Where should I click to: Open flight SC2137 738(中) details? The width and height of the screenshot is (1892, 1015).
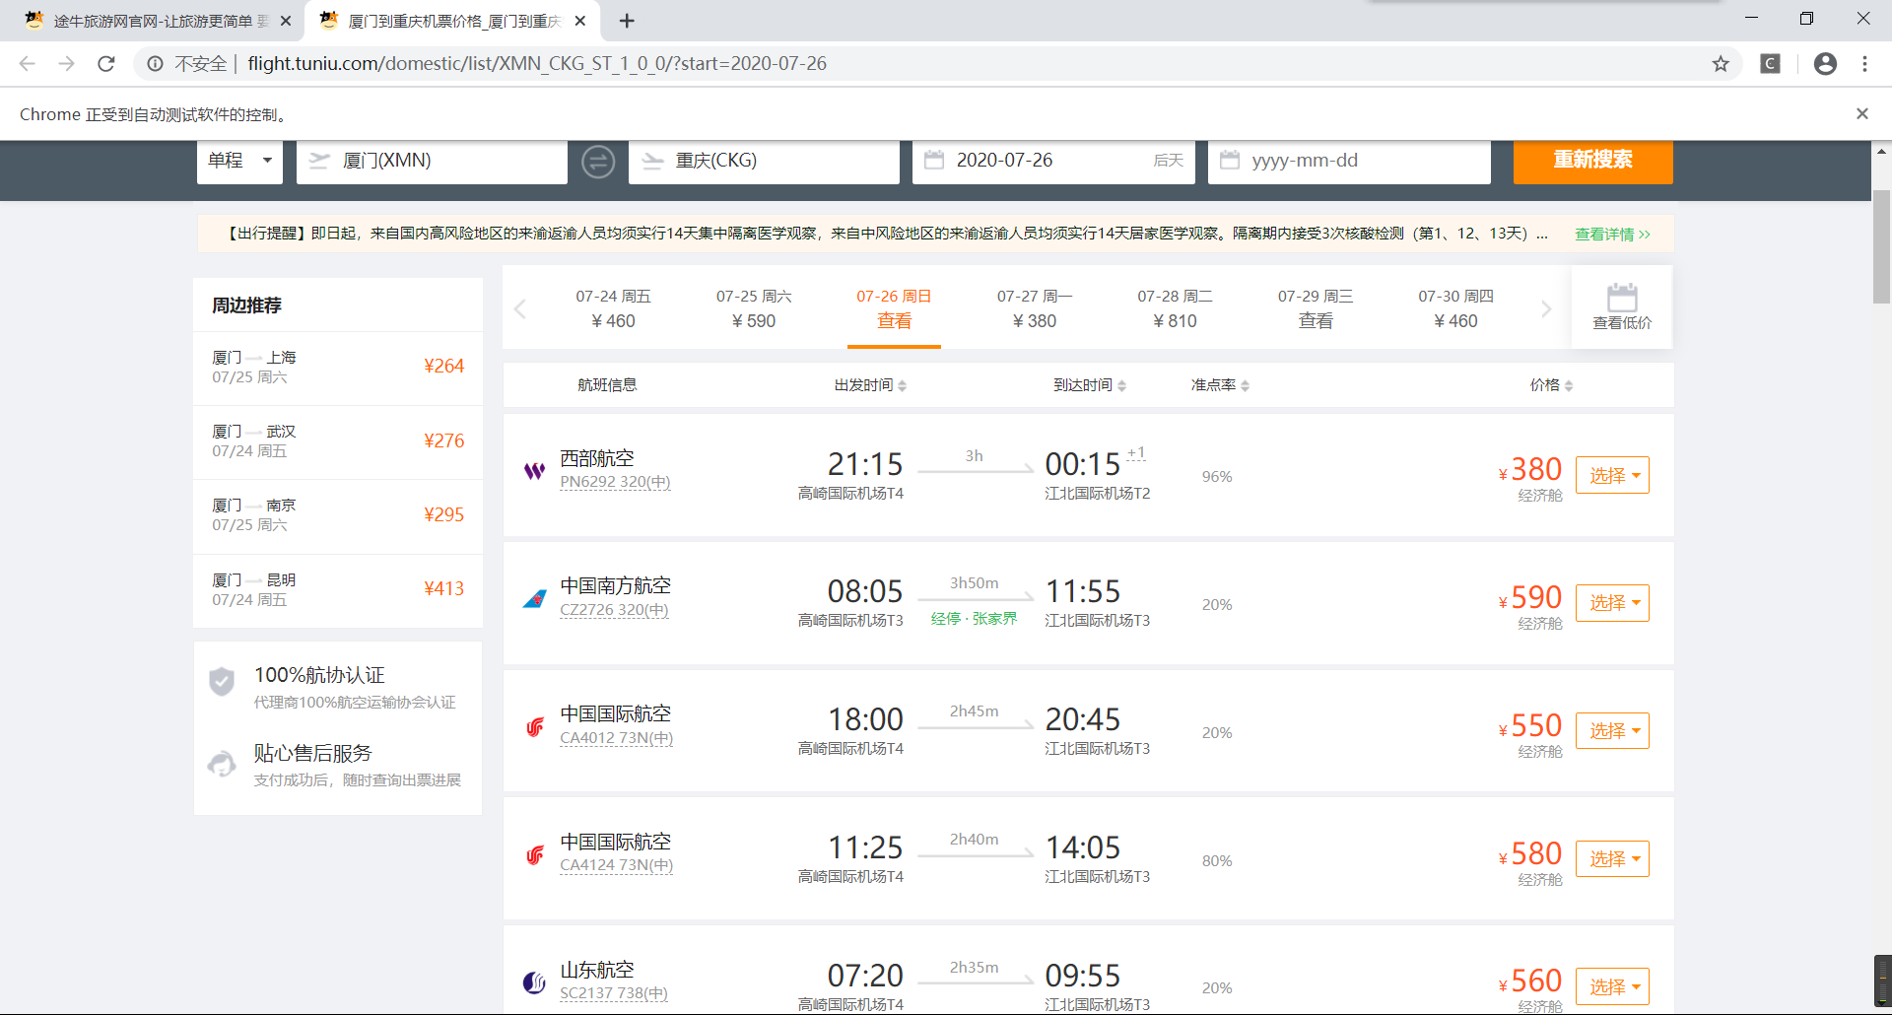(x=614, y=993)
